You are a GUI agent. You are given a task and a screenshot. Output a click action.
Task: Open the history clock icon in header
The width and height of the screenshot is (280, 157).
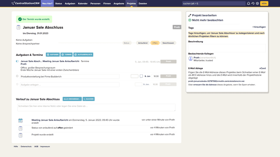[x=253, y=3]
